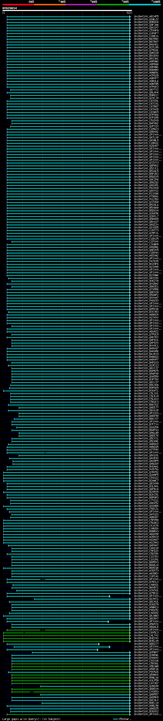Select UniRef100_Q86LW9 hit label
Image resolution: width=163 pixels, height=721 pixels.
[x=146, y=433]
